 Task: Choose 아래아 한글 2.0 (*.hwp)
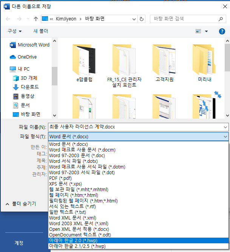(138, 241)
